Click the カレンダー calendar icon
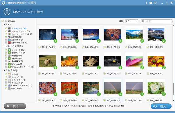Viewport: 175px width, 113px height. tap(10, 77)
